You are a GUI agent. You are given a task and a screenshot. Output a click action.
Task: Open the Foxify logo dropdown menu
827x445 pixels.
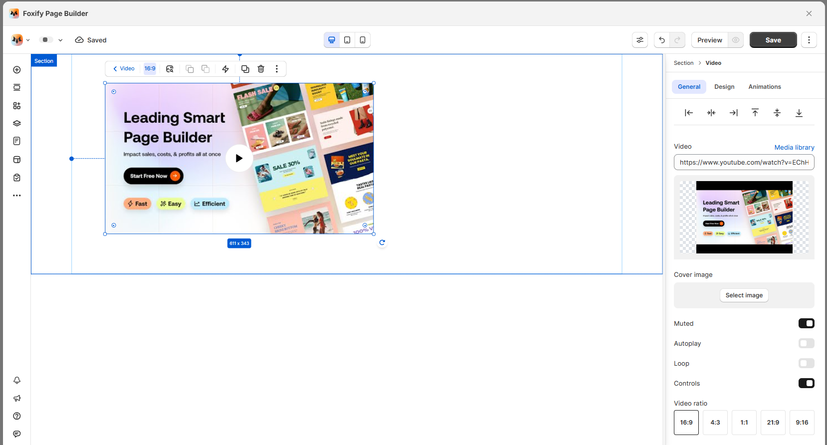coord(20,40)
